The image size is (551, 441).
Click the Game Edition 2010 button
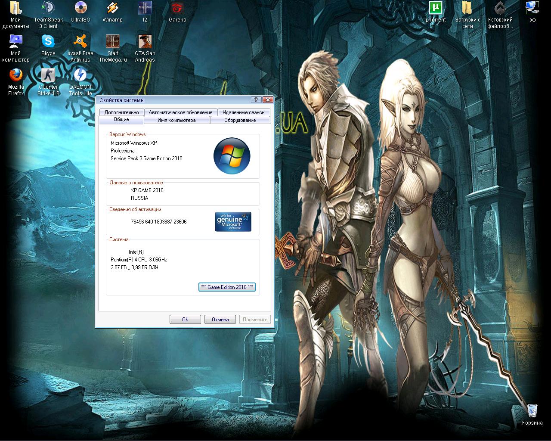point(227,287)
